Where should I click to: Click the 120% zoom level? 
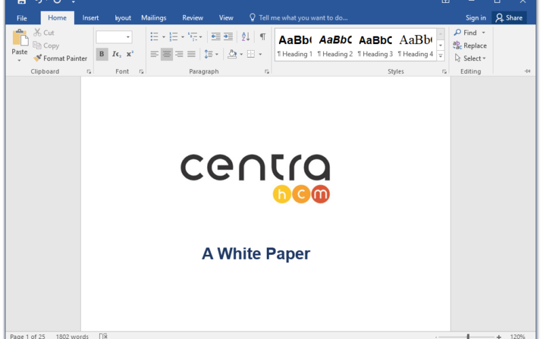click(x=518, y=336)
